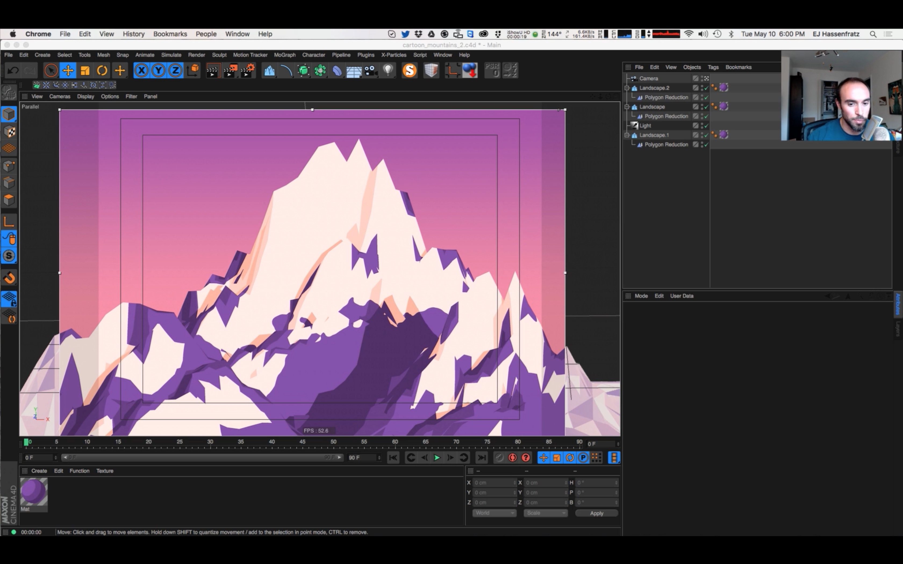
Task: Open Chrome Bookmarks menu in macOS bar
Action: tap(170, 34)
